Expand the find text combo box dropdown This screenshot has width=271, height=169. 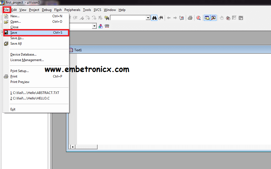click(x=148, y=18)
